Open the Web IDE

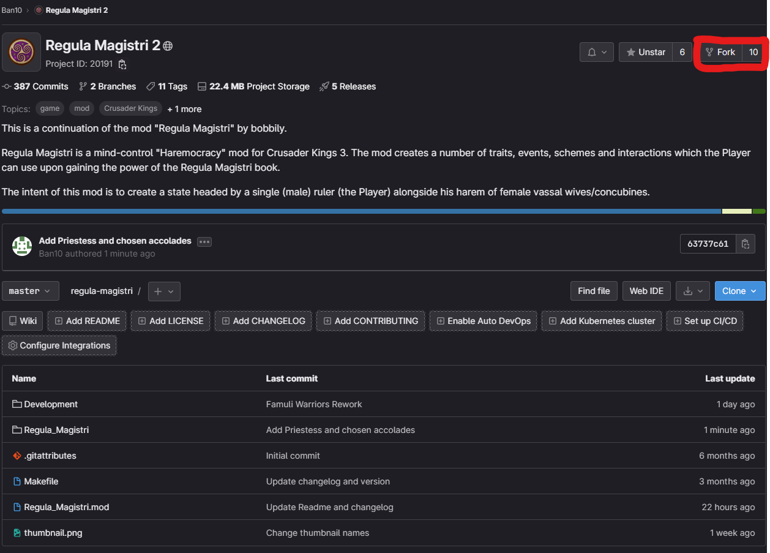coord(646,291)
